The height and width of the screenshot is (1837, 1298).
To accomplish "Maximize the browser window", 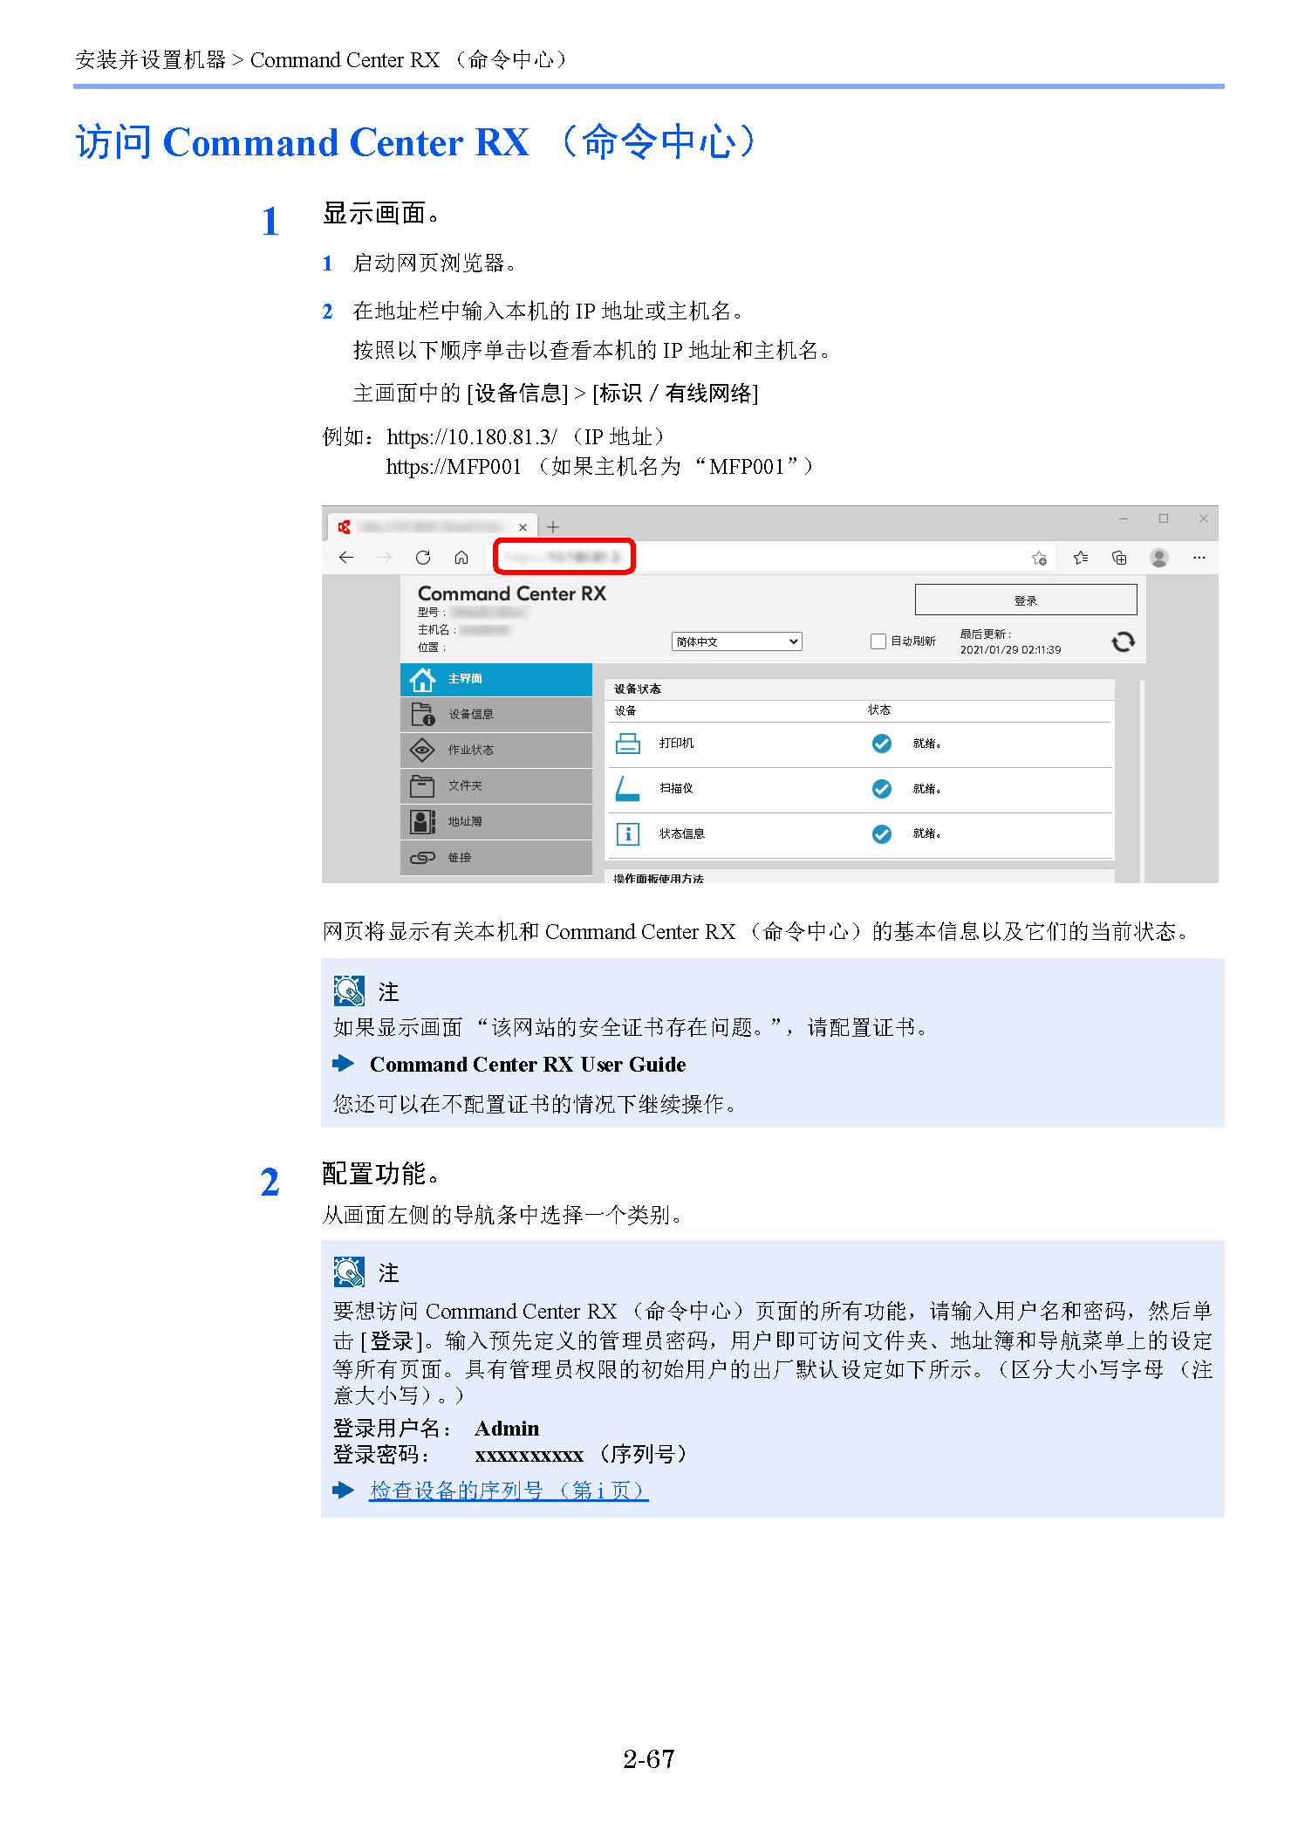I will (1164, 518).
